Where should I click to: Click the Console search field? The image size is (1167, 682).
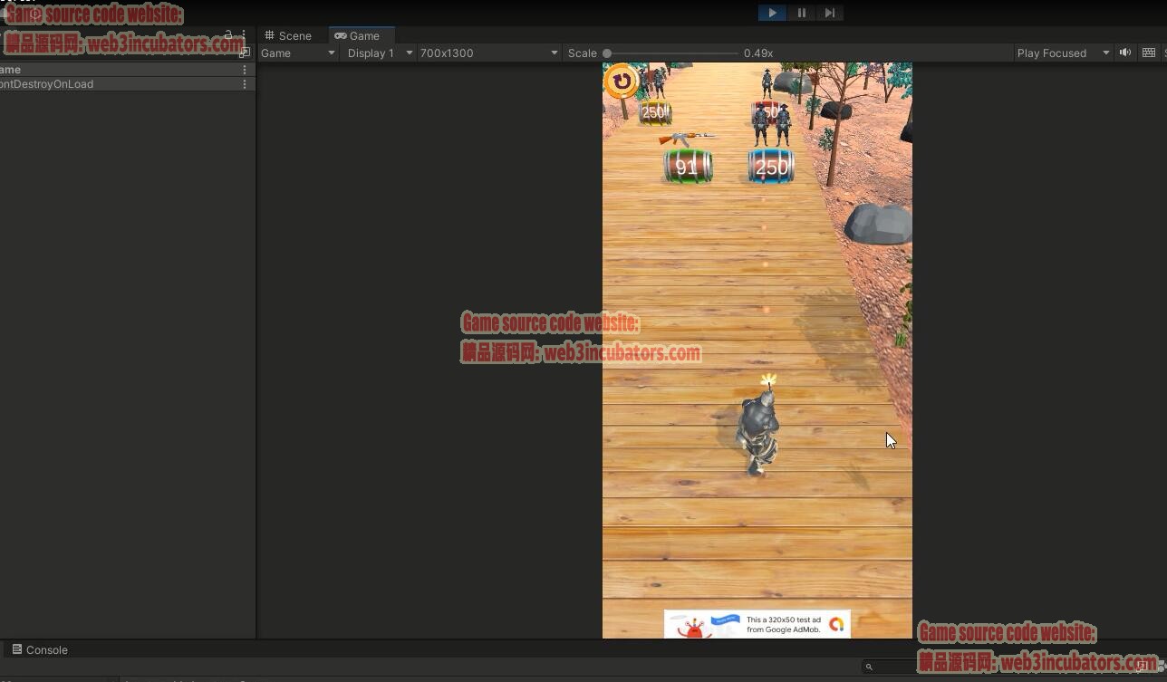(906, 667)
